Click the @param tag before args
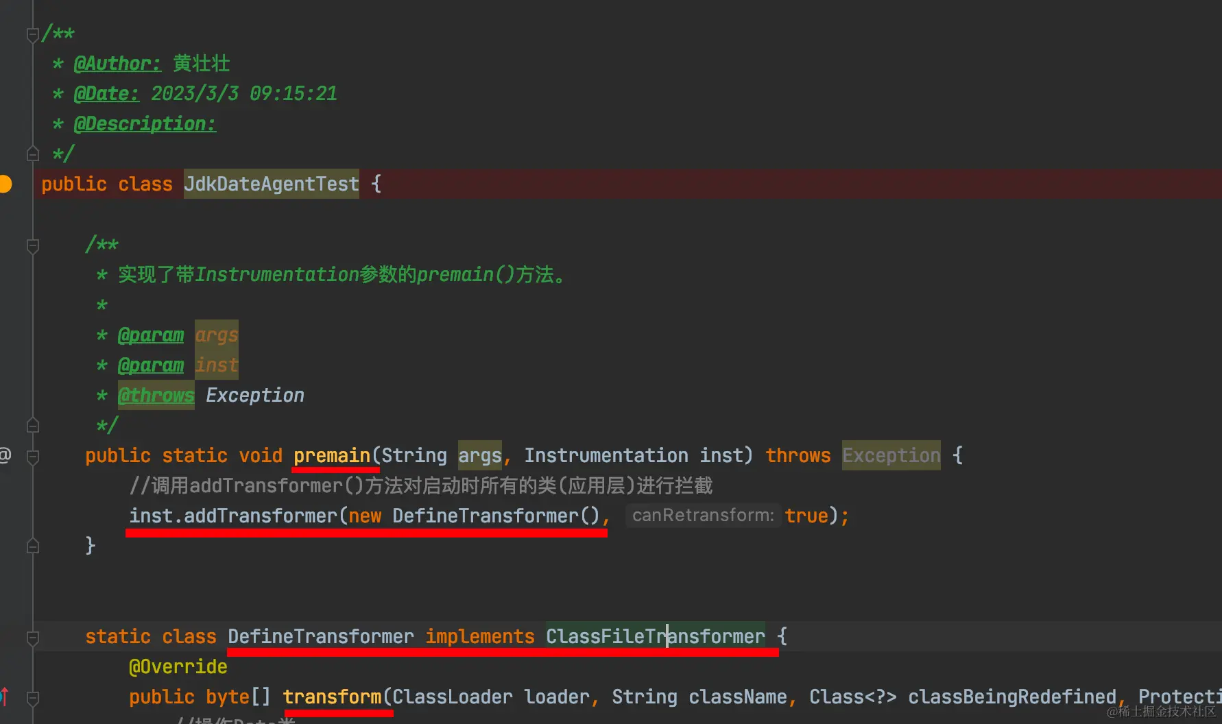 (x=151, y=335)
